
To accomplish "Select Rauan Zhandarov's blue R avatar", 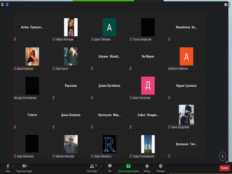I will 109,144.
